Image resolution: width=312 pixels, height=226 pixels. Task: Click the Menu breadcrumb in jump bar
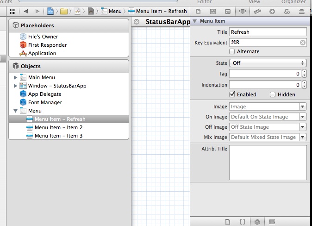pyautogui.click(x=111, y=11)
